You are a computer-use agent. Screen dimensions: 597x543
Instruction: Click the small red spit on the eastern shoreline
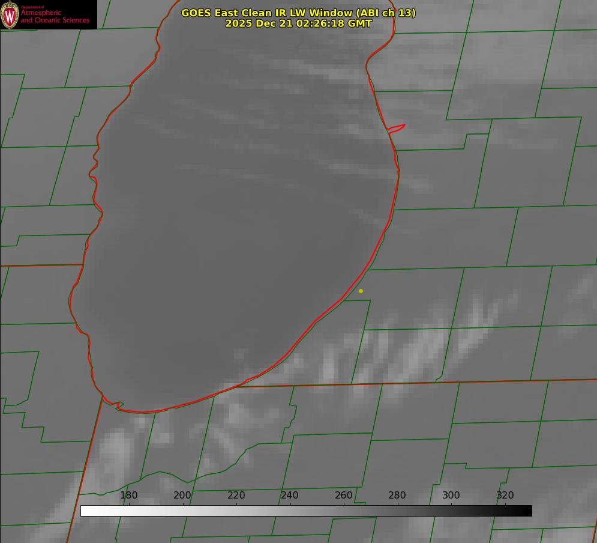pyautogui.click(x=397, y=128)
